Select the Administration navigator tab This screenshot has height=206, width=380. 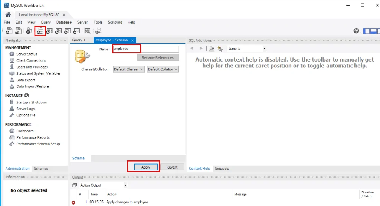[17, 169]
